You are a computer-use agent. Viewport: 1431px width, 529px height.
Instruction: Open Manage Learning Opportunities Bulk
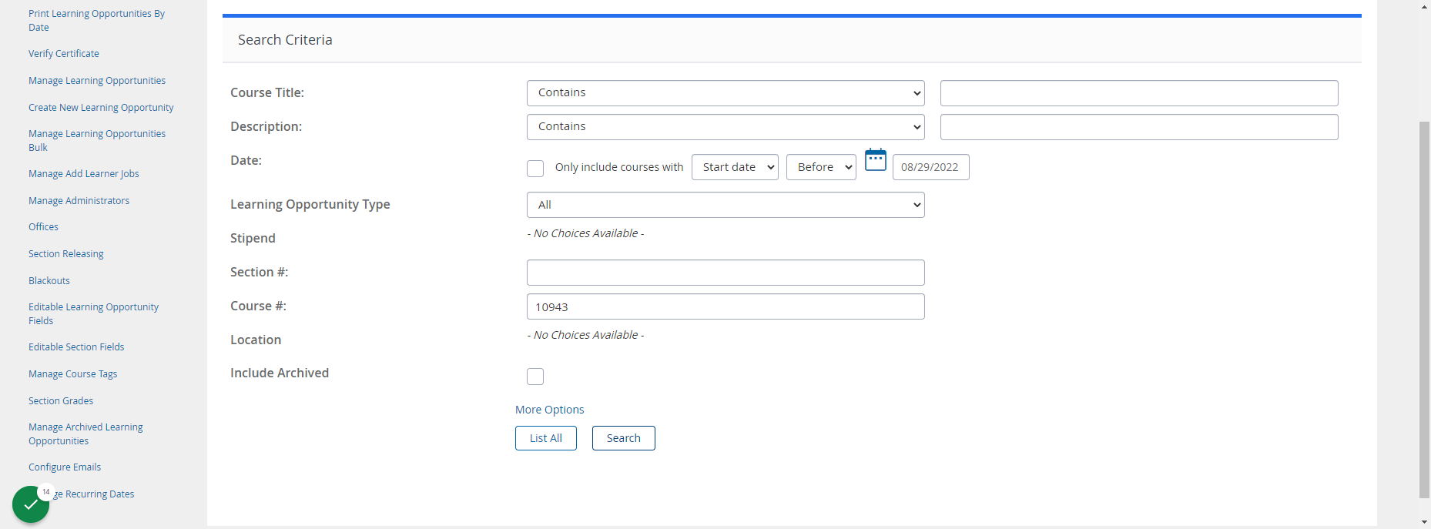(97, 141)
